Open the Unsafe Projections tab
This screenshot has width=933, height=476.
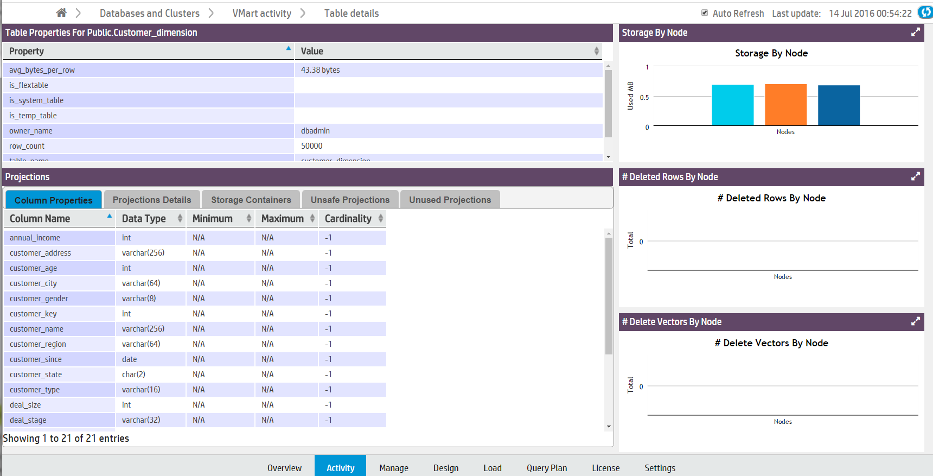[x=350, y=200]
